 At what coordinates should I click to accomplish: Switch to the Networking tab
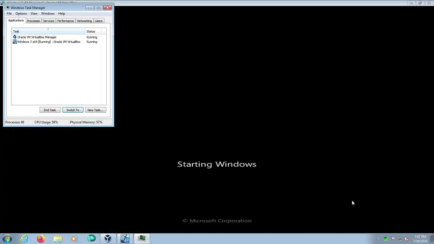pyautogui.click(x=84, y=21)
